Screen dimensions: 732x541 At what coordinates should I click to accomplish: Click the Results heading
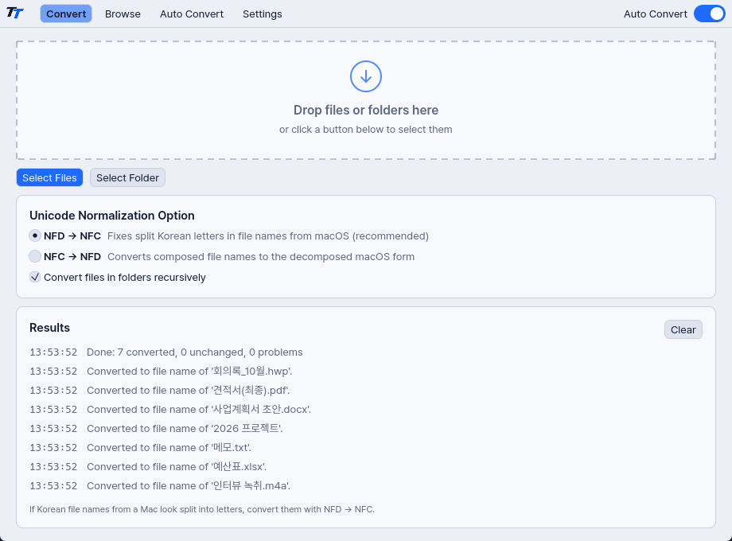[x=49, y=328]
